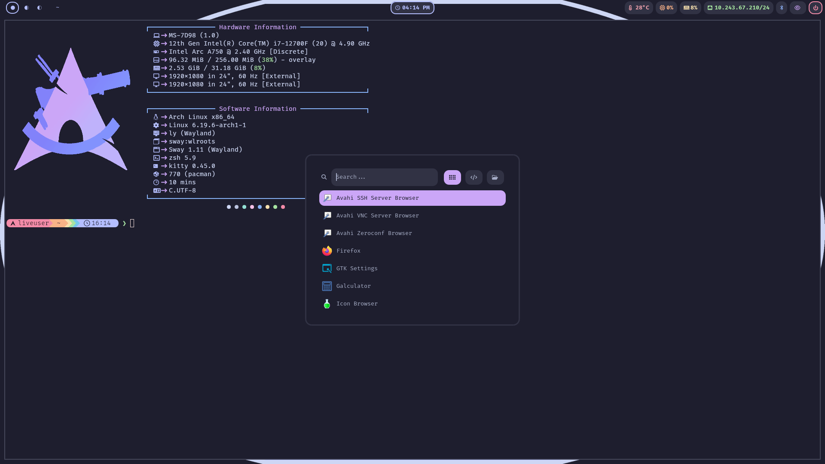825x464 pixels.
Task: Click the locale icon beside C.UTF-8
Action: [157, 191]
